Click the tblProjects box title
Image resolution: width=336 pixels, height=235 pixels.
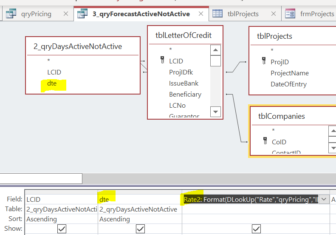pos(274,36)
